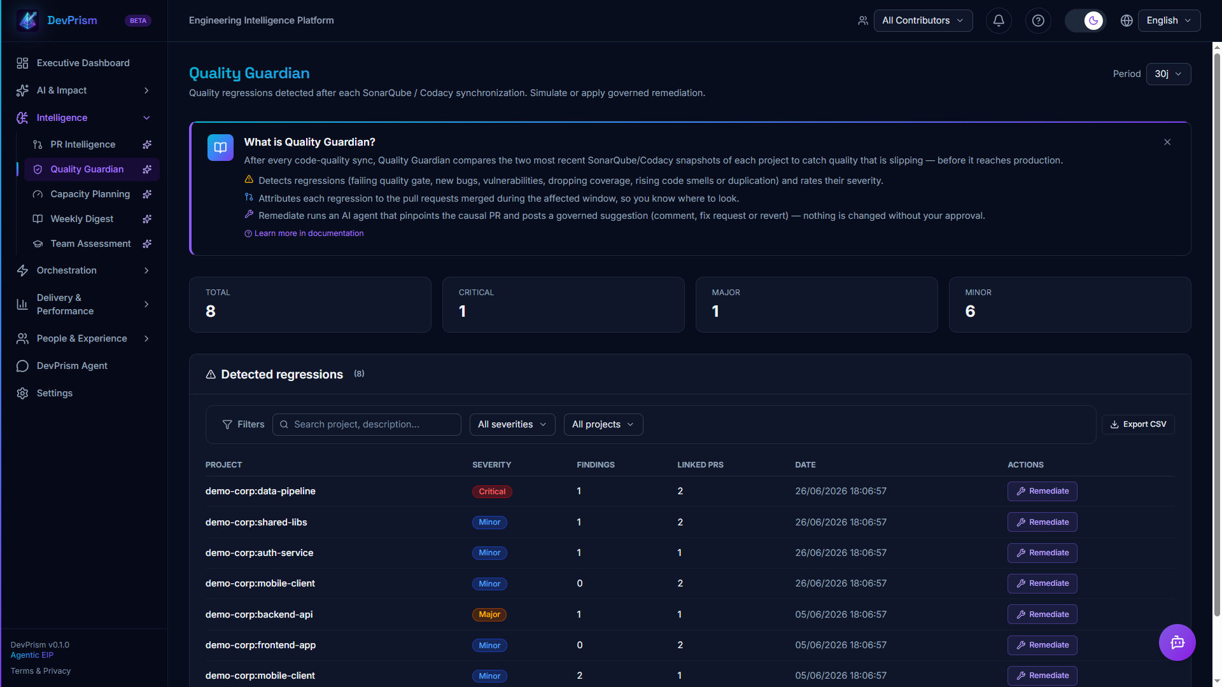This screenshot has height=687, width=1222.
Task: Open Agentic EIP link in footer
Action: (x=32, y=655)
